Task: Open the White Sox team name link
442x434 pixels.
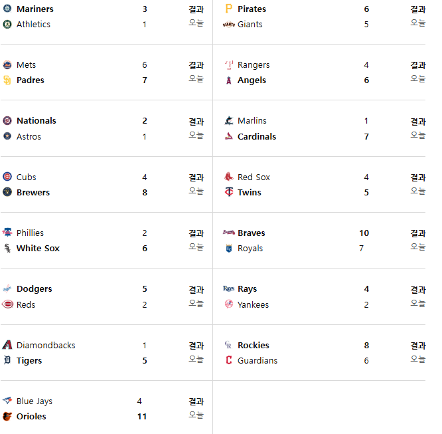Action: [38, 248]
